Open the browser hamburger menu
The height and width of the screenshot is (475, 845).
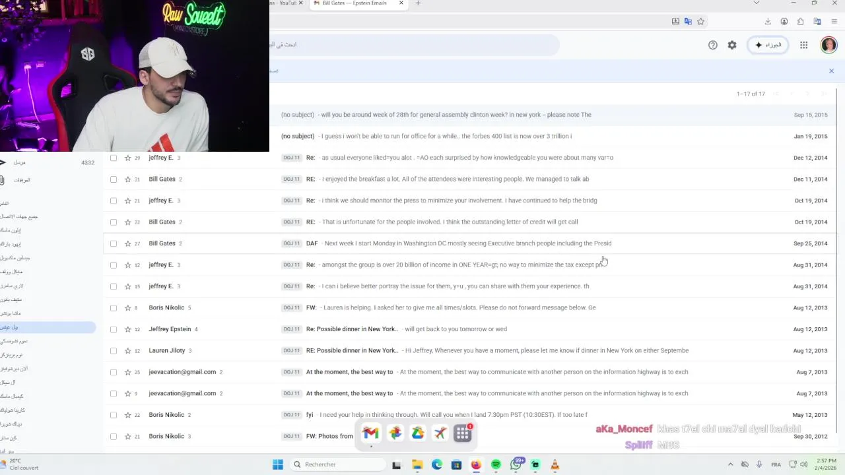pos(834,21)
